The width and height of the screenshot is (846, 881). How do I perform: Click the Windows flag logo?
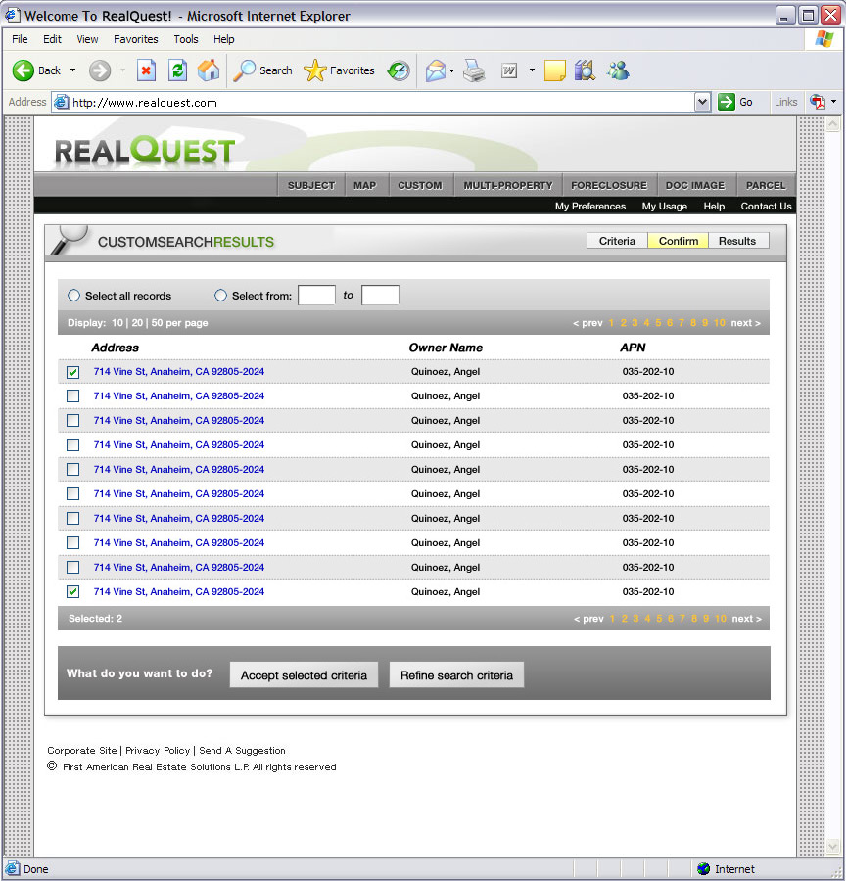[x=824, y=39]
